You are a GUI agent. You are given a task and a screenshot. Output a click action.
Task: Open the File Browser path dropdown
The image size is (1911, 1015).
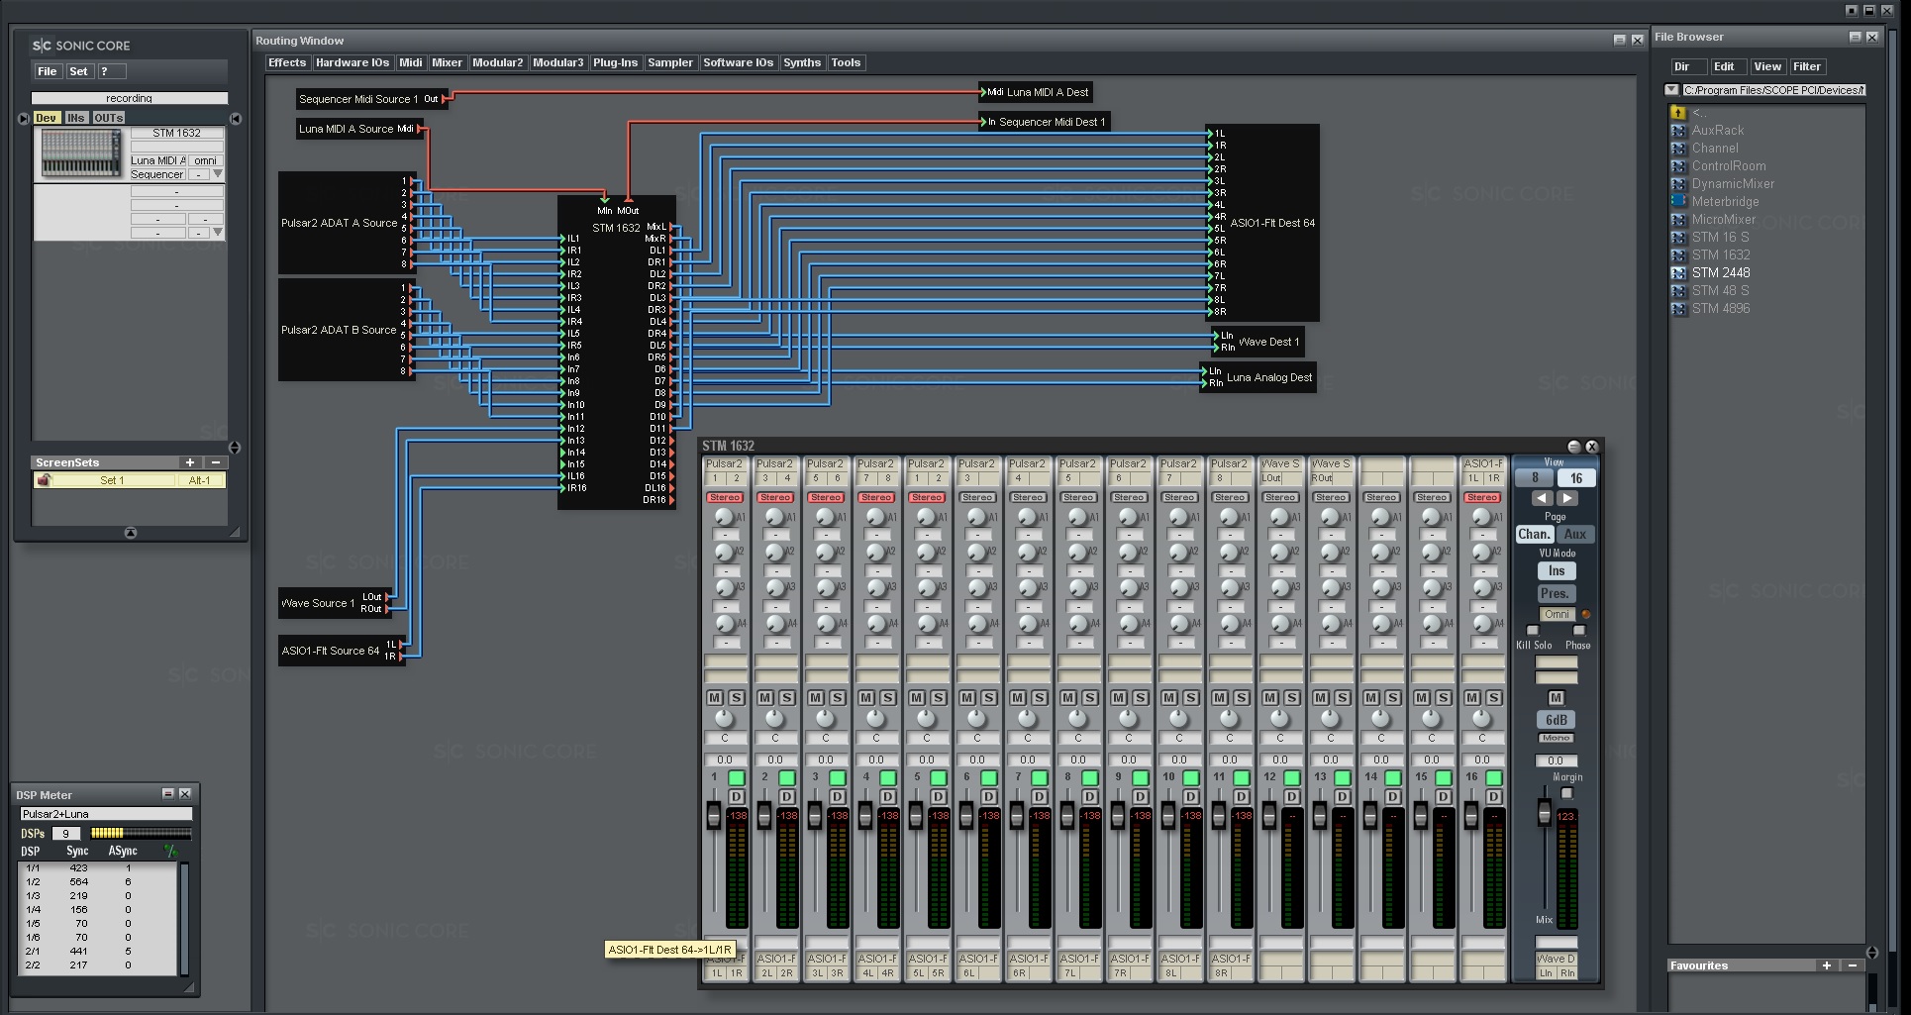[1672, 90]
